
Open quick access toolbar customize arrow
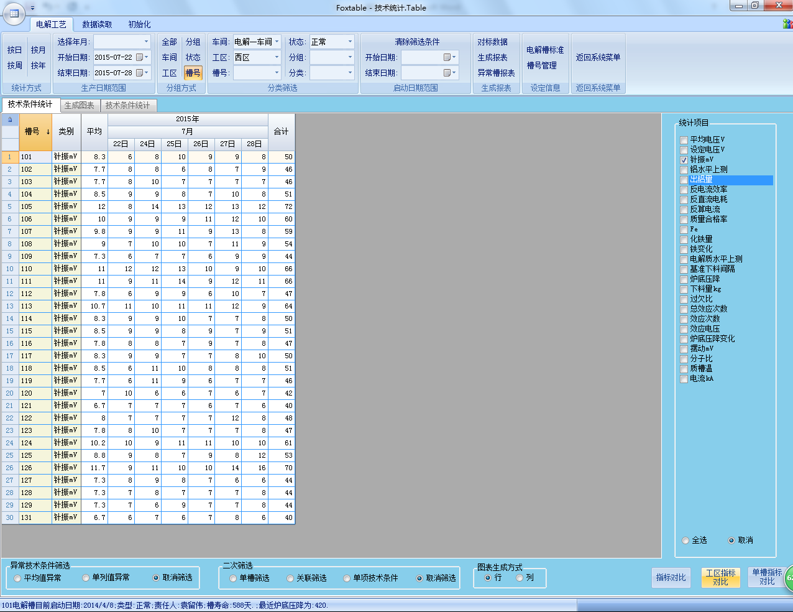33,8
